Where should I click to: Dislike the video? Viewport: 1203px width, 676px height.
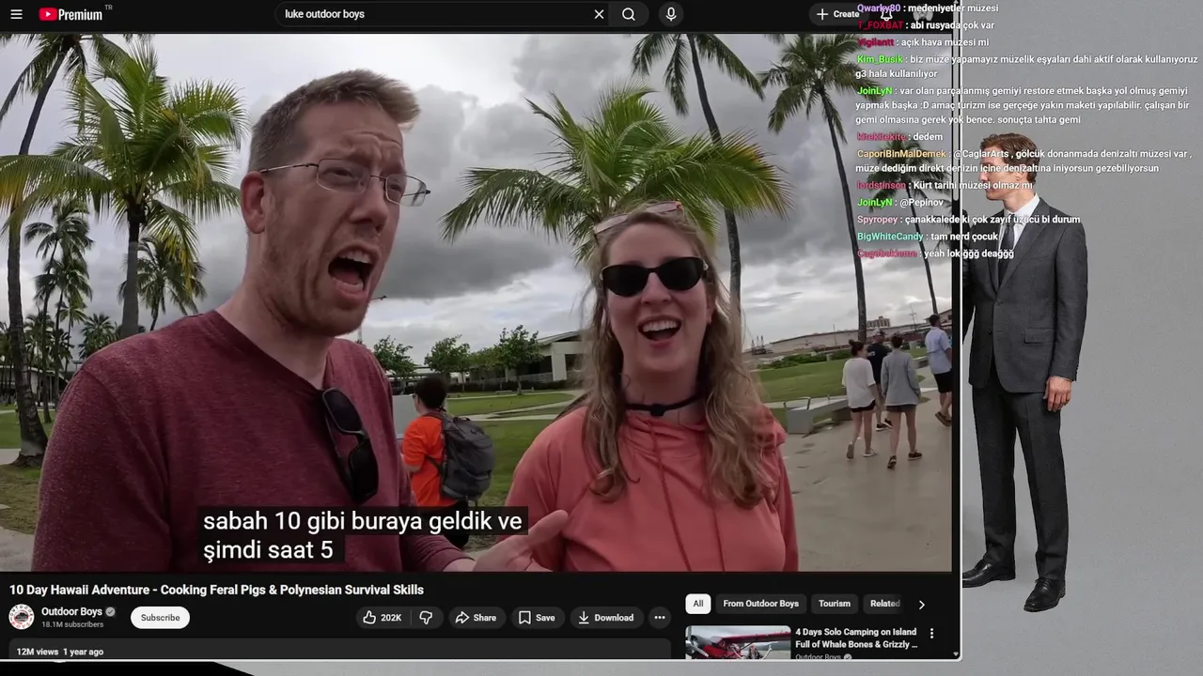point(426,618)
